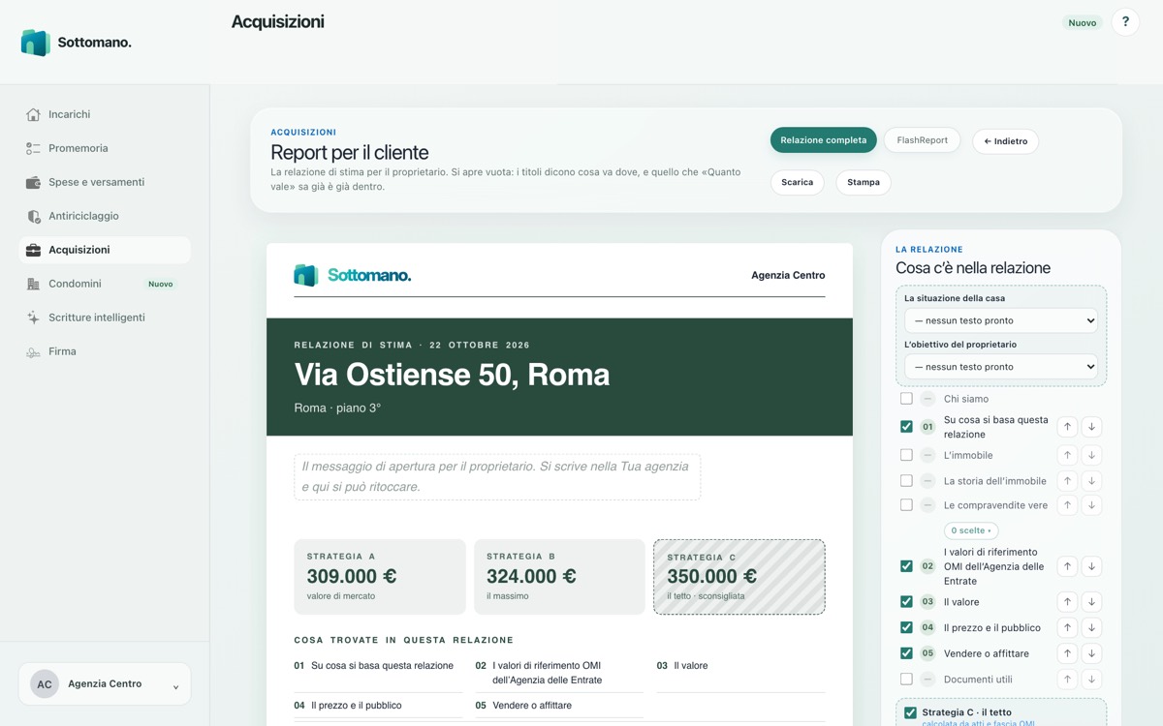Go to Condomini menu item
Viewport: 1163px width, 726px height.
click(105, 284)
